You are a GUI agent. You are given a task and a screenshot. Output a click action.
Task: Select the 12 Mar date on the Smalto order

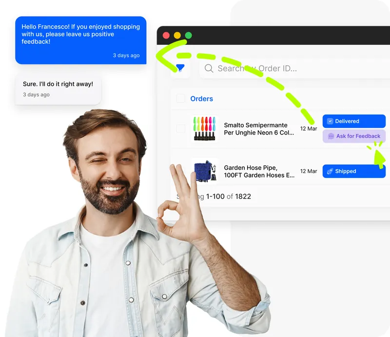[x=309, y=129]
